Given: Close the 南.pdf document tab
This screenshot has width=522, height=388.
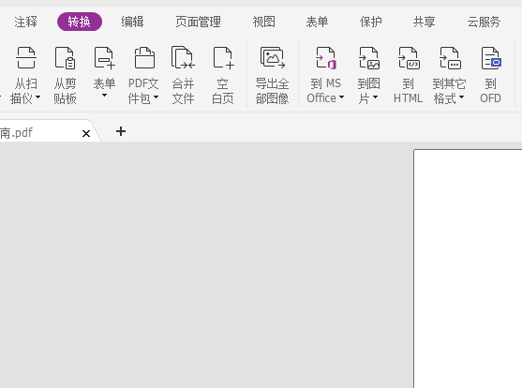Looking at the screenshot, I should pos(86,134).
